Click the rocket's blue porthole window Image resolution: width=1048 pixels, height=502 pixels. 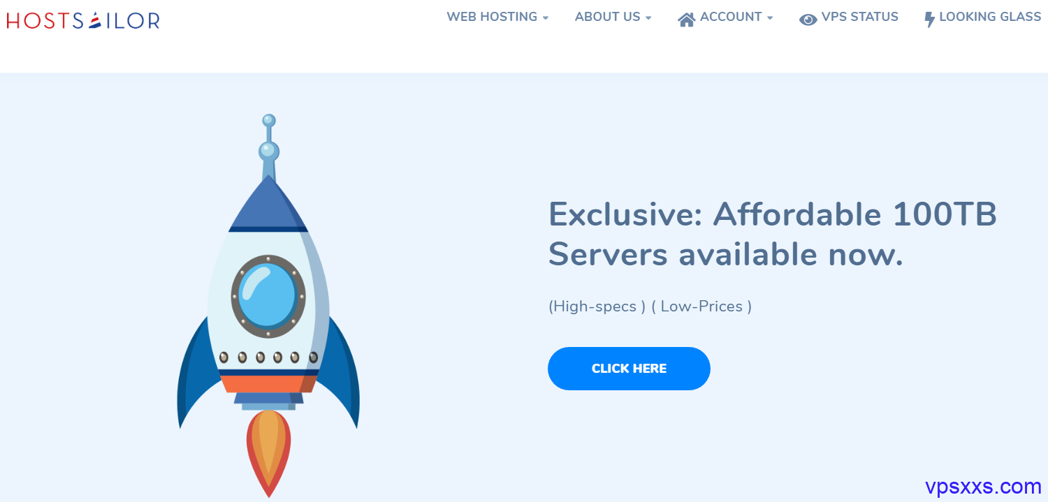coord(268,296)
